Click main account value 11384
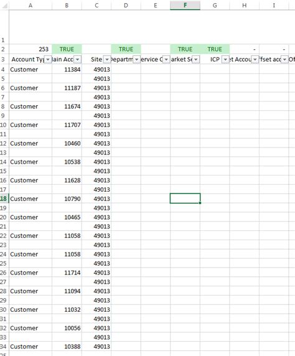The width and height of the screenshot is (295, 356). pyautogui.click(x=72, y=70)
